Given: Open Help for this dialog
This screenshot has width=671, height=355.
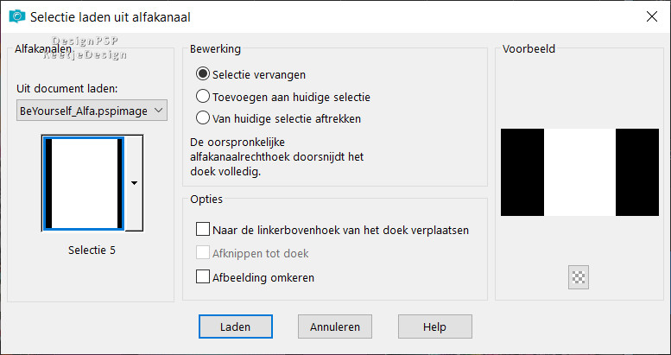Looking at the screenshot, I should pyautogui.click(x=434, y=326).
